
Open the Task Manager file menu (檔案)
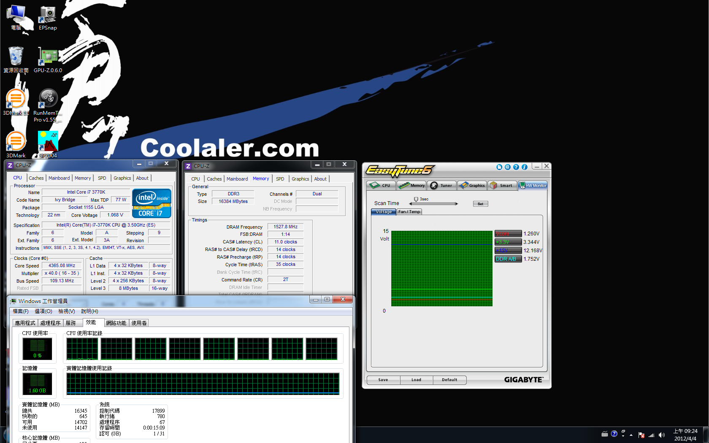(x=21, y=311)
